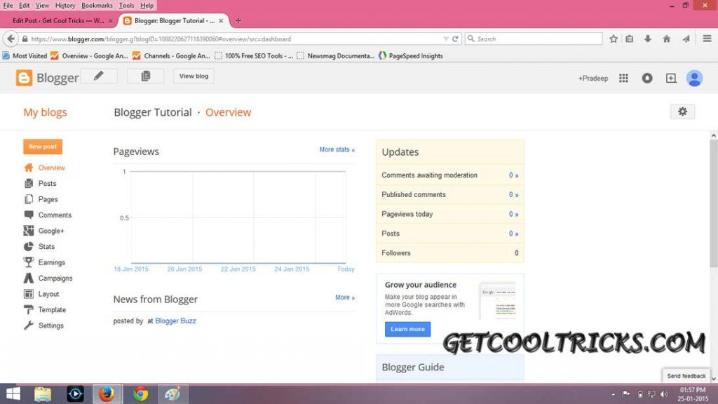
Task: Switch to Edit Post Get Cool Tricks tab
Action: click(x=58, y=20)
